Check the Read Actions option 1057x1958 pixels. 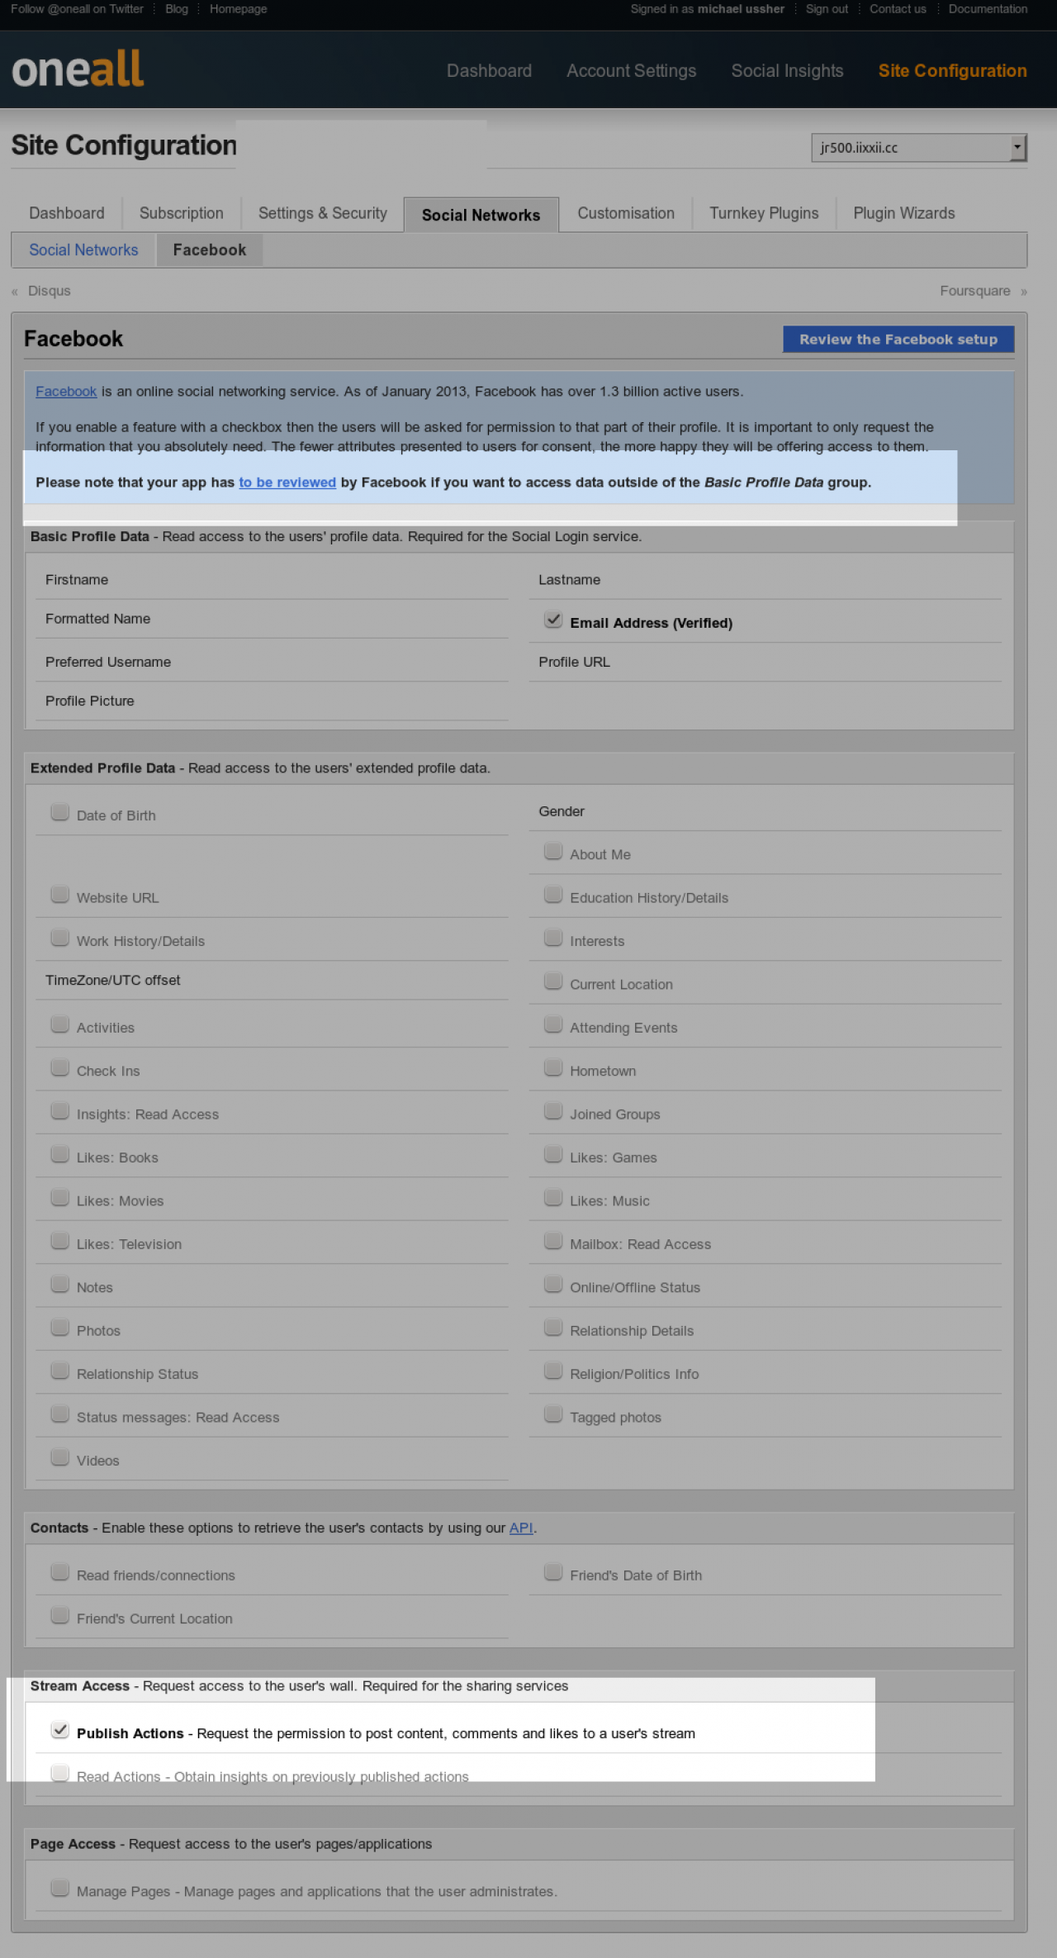coord(59,1773)
